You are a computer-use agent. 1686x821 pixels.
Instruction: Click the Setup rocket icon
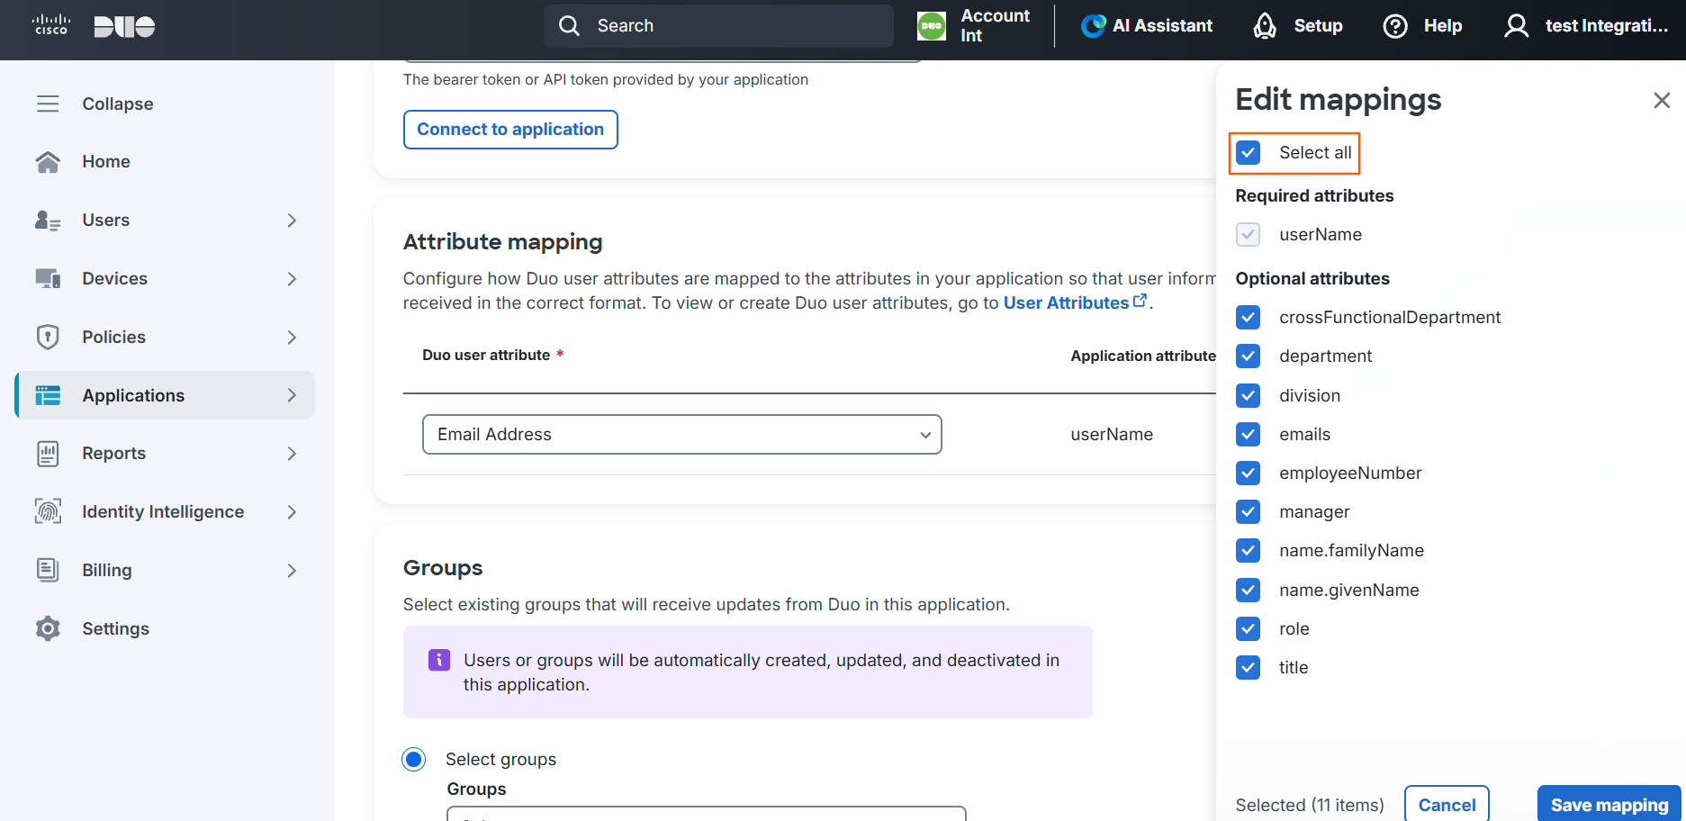pos(1265,26)
